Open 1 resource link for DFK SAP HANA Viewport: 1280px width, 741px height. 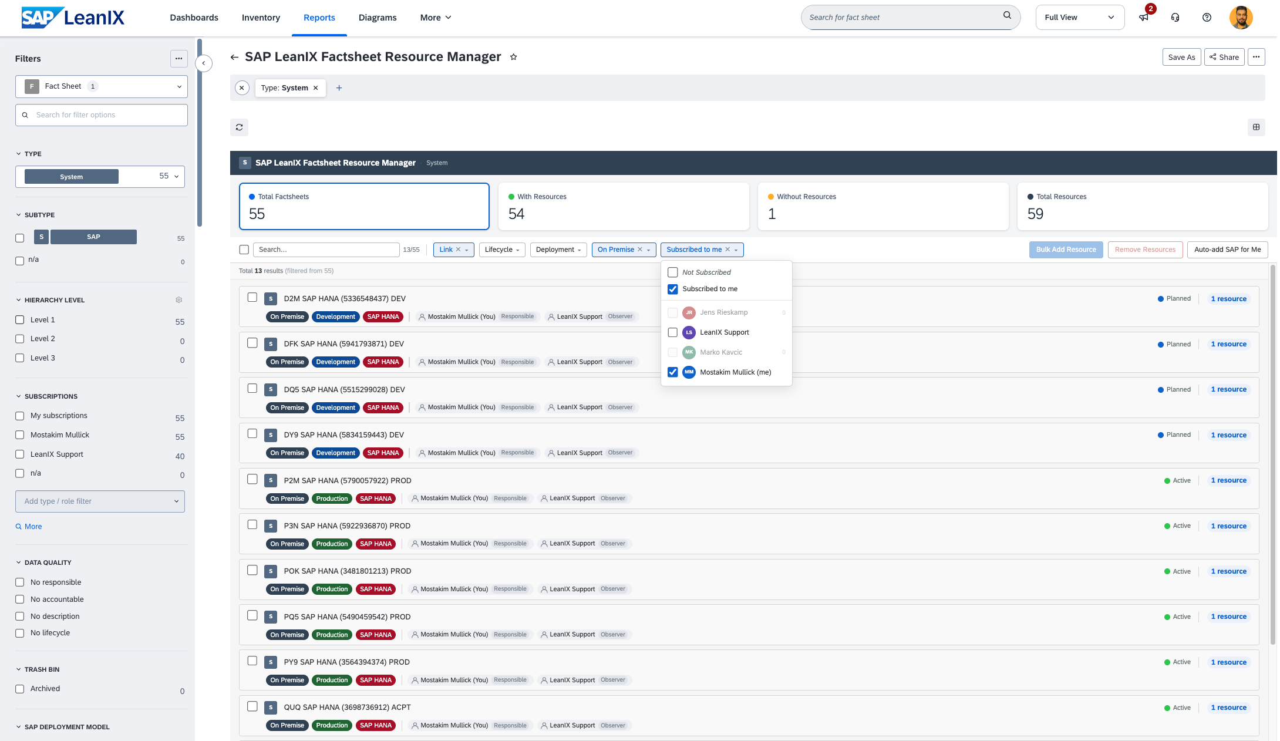(1228, 344)
